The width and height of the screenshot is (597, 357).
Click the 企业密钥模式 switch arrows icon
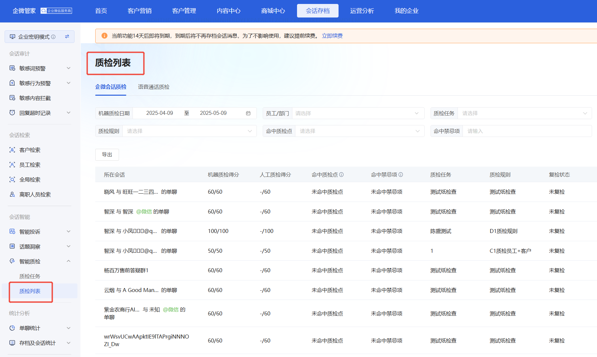pos(67,37)
